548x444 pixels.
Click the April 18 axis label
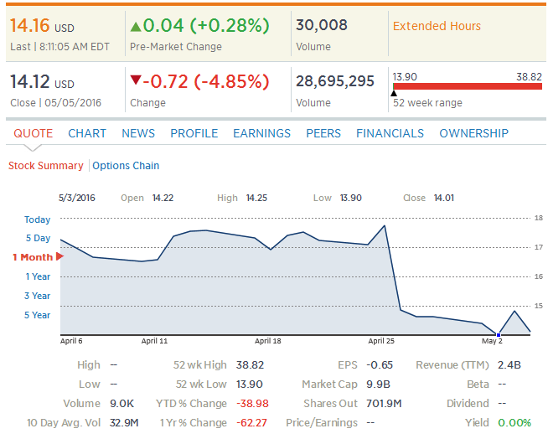[267, 341]
